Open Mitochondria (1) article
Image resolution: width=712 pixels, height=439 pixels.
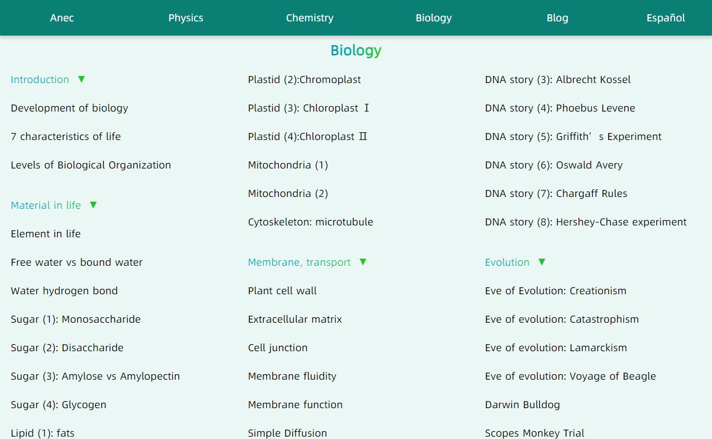(x=288, y=165)
